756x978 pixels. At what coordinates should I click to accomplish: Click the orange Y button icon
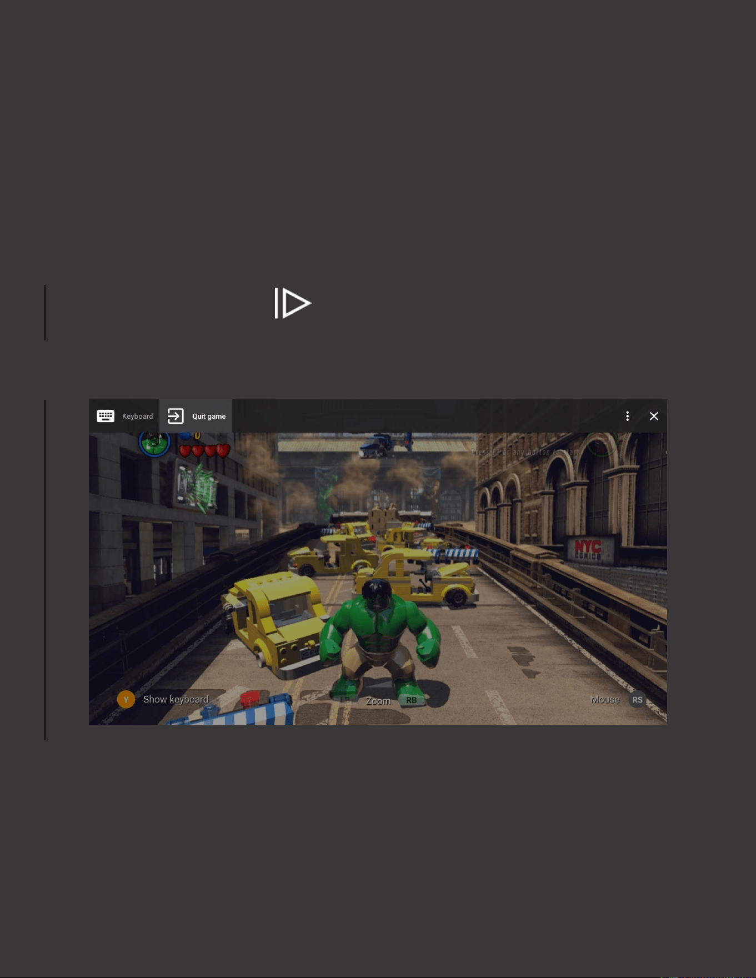(x=126, y=699)
